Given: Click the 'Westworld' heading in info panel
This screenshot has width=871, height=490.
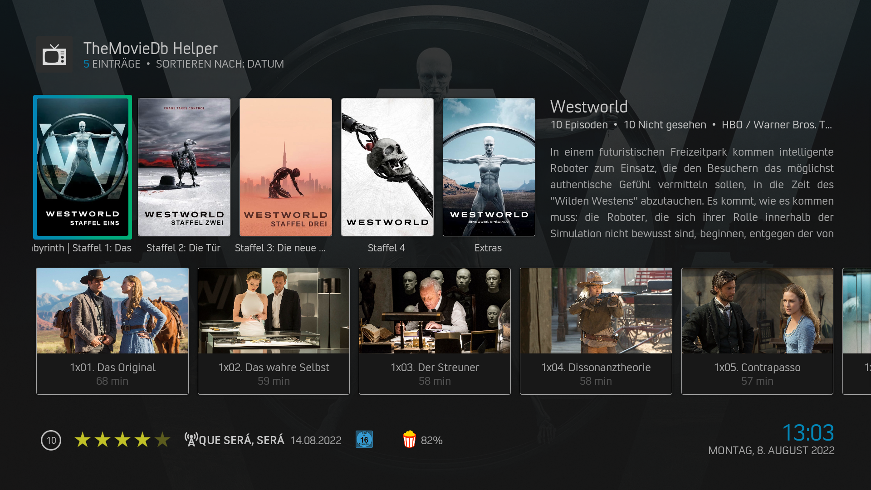Looking at the screenshot, I should click(589, 107).
